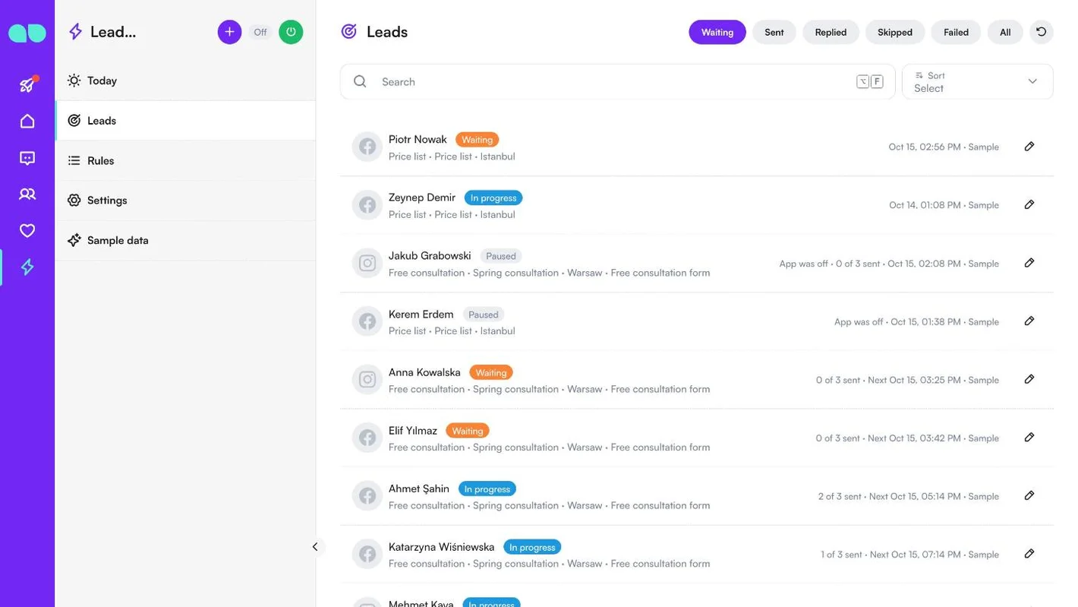Click the Anna Kowalska lead name
This screenshot has width=1078, height=607.
coord(424,372)
